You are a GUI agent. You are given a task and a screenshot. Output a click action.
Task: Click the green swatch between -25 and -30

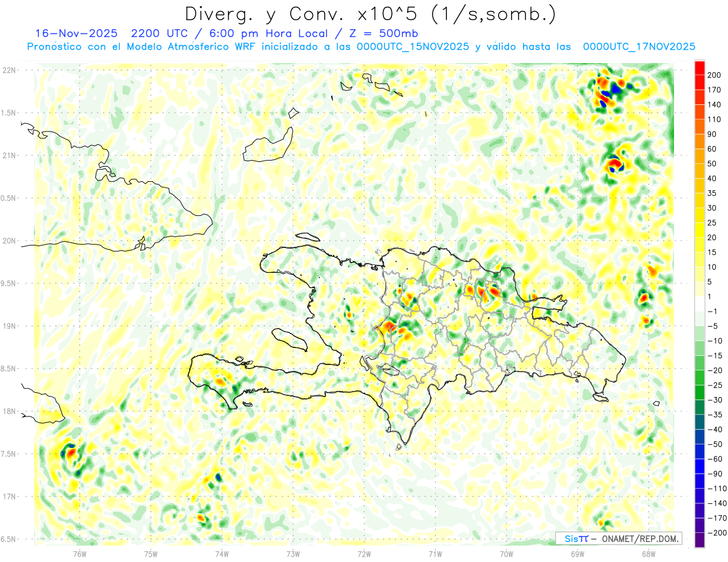tap(699, 392)
